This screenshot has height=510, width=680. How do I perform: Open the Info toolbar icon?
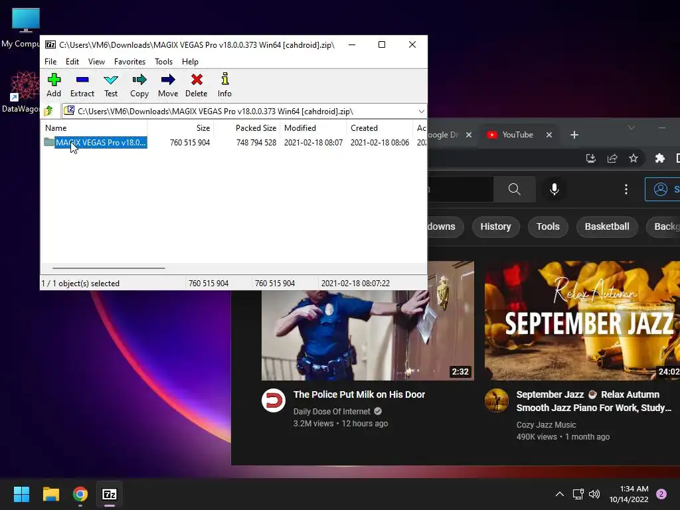tap(224, 85)
